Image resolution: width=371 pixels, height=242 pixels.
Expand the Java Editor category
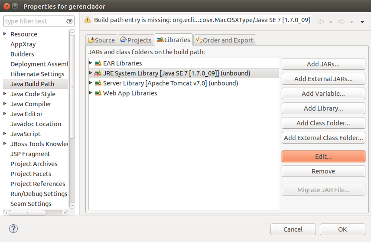coord(5,114)
